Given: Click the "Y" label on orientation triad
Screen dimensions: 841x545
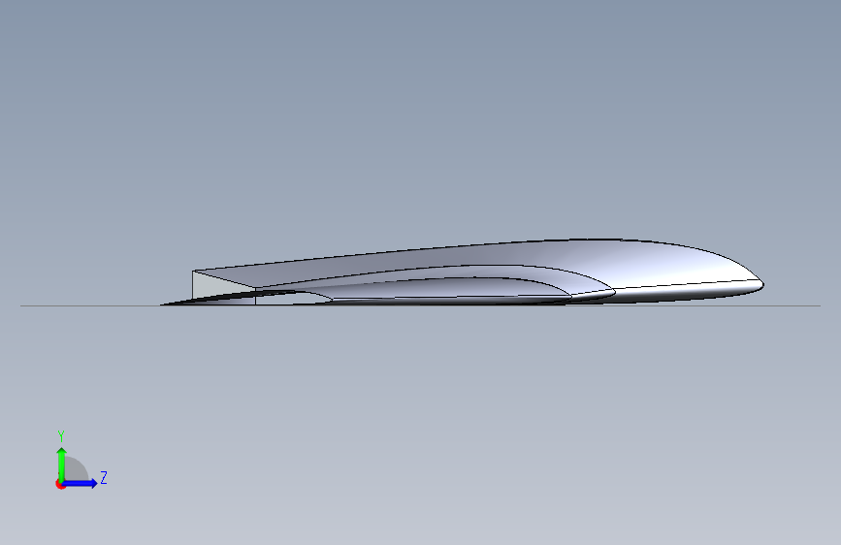Looking at the screenshot, I should click(61, 436).
